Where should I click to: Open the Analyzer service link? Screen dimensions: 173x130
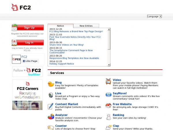click(x=61, y=115)
